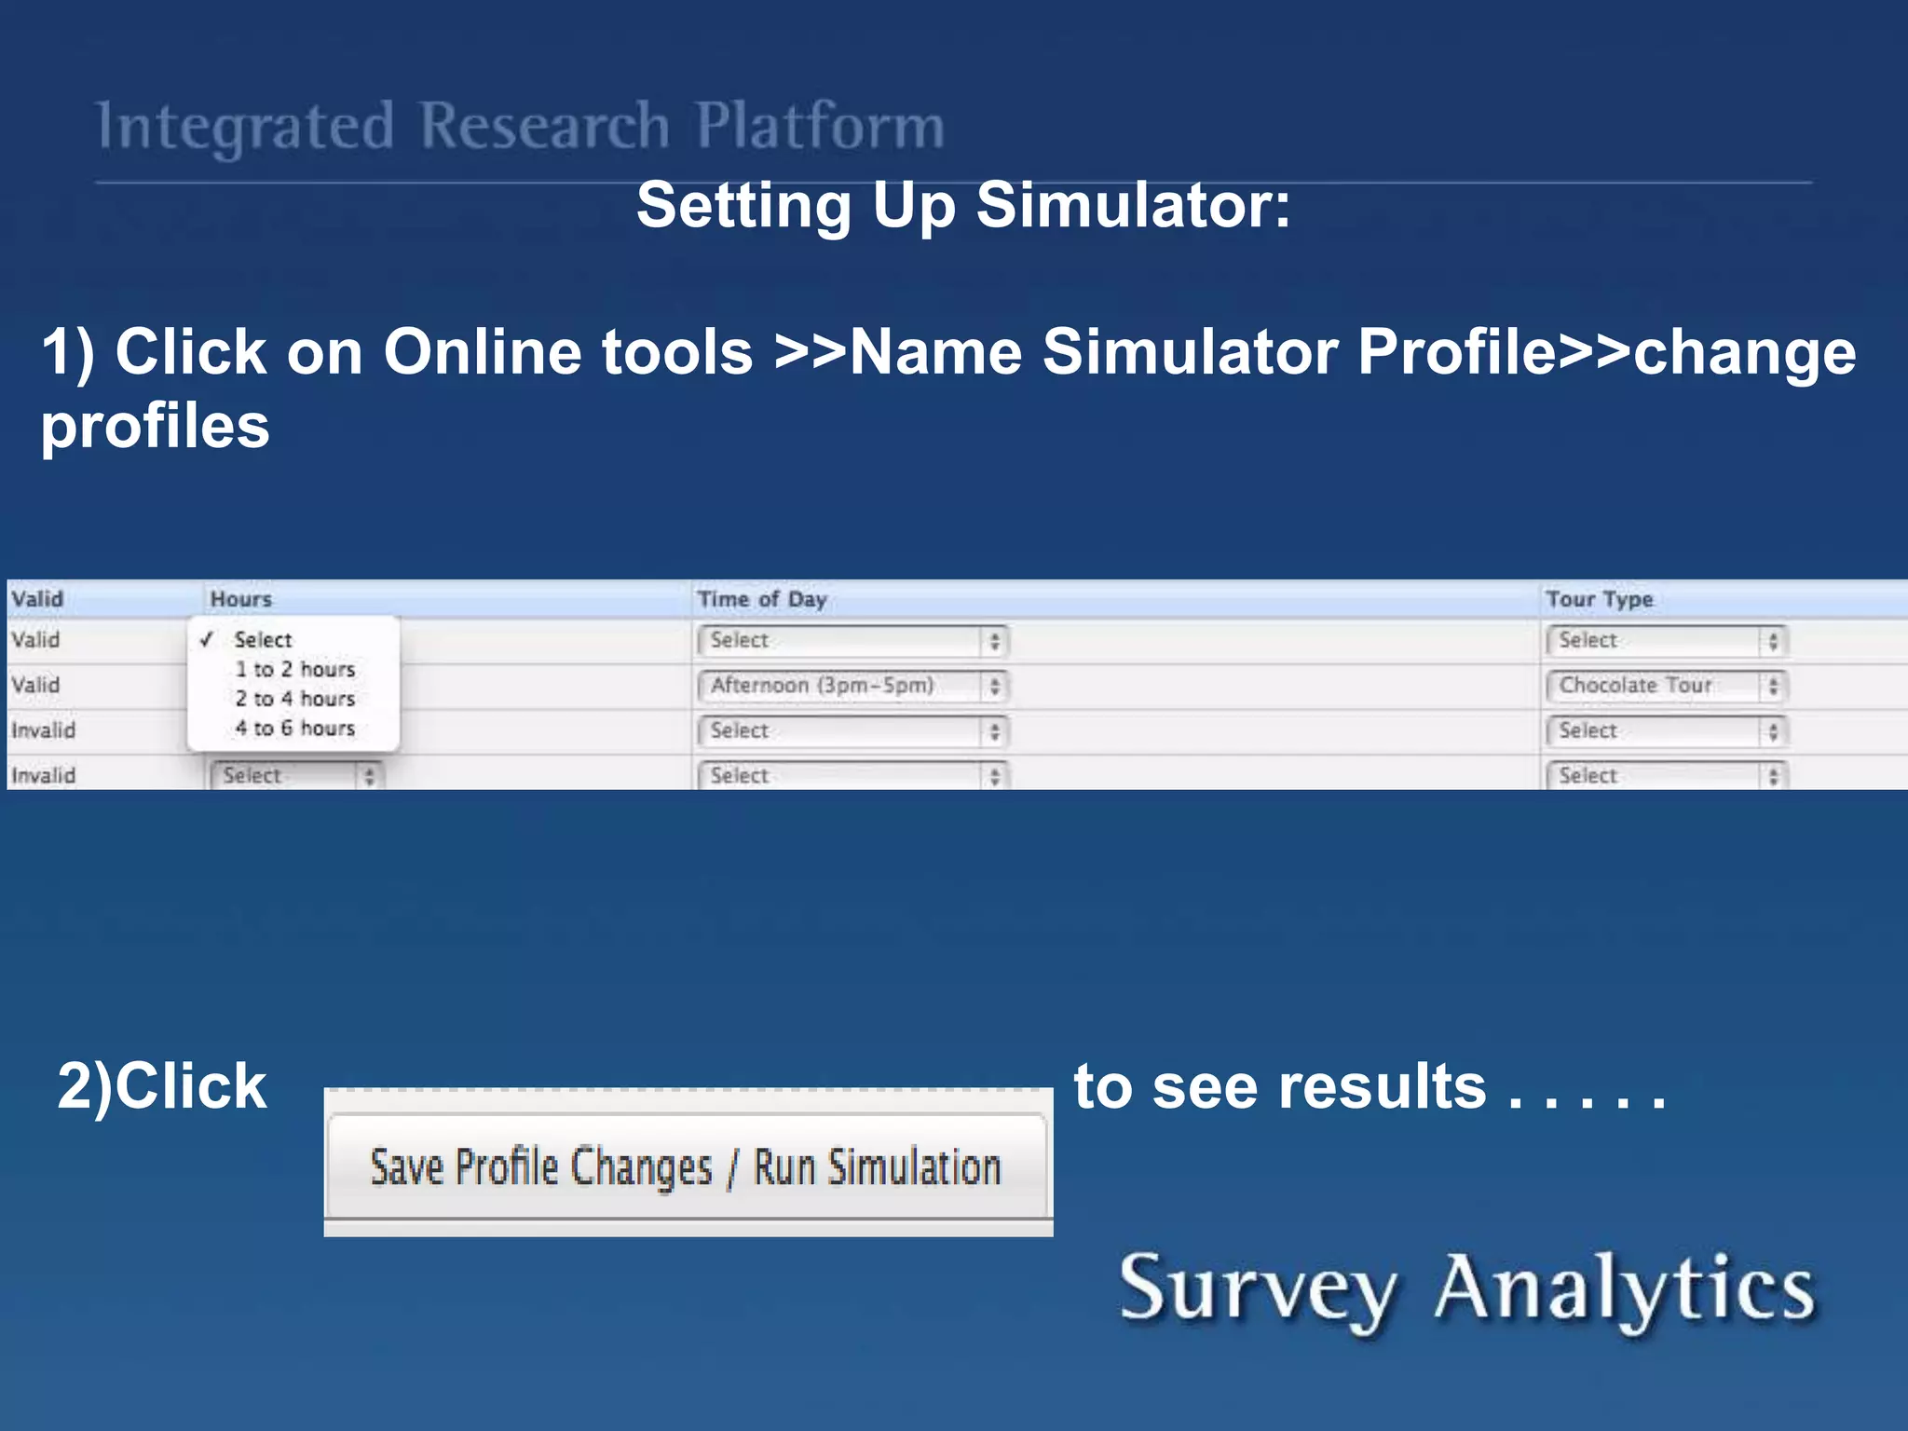Click the 'Valid' column header
This screenshot has width=1908, height=1431.
pos(37,599)
